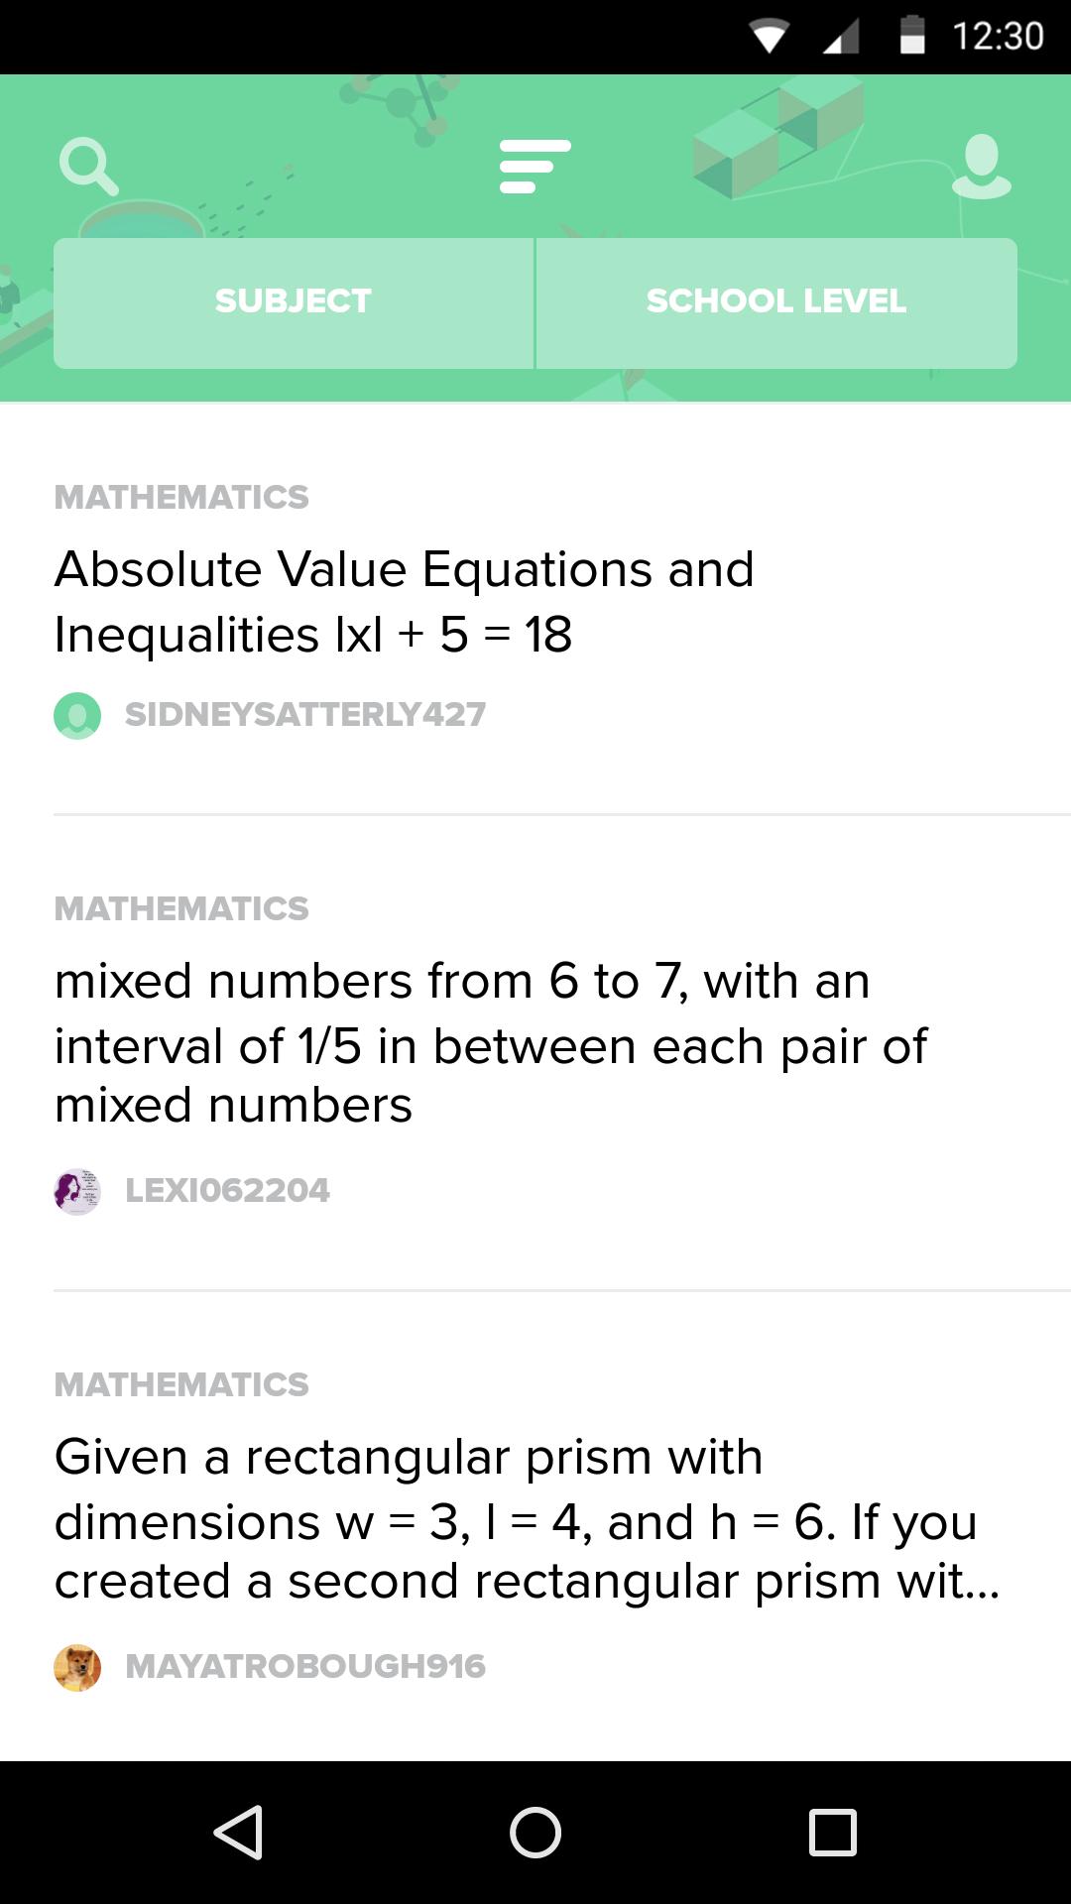Open the mixed numbers interval question
The height and width of the screenshot is (1904, 1071).
pyautogui.click(x=491, y=1042)
